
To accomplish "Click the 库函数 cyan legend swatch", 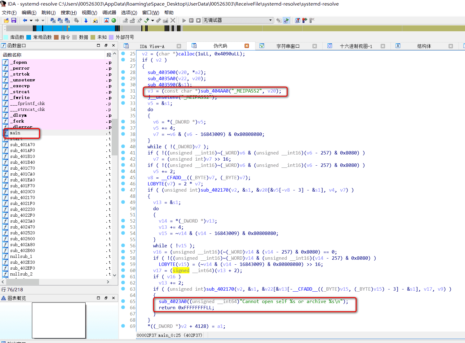I will point(6,37).
